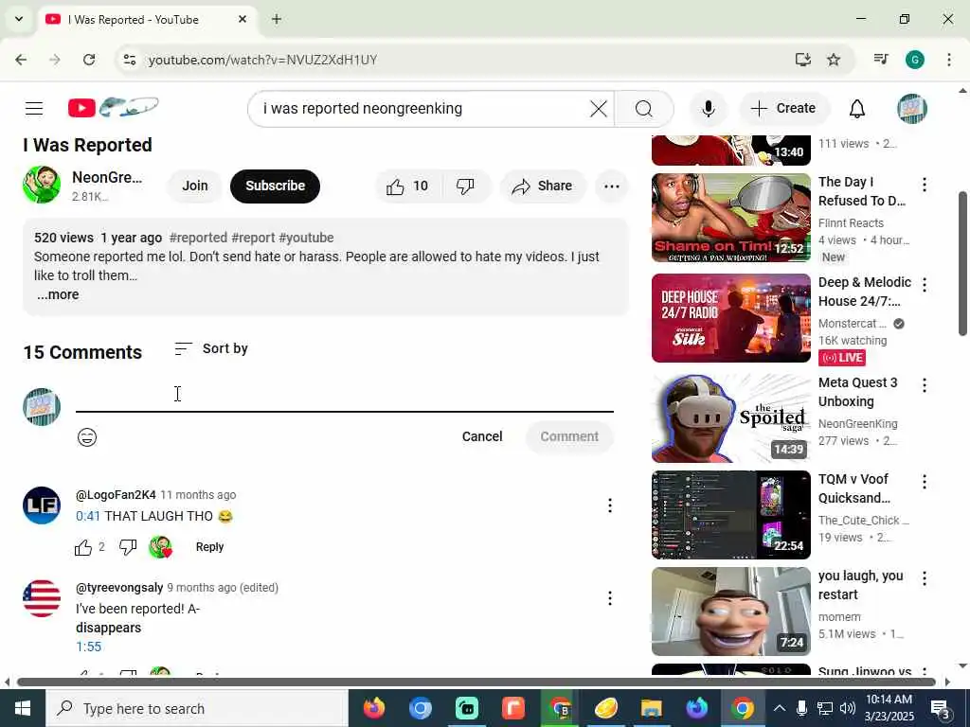Open the video's more actions ellipsis menu
This screenshot has height=727, width=970.
612,186
